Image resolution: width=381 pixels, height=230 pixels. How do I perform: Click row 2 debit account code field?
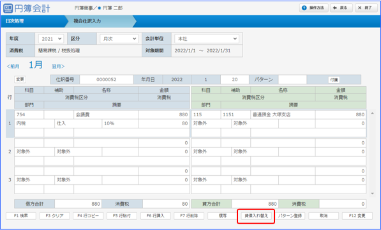[29, 142]
